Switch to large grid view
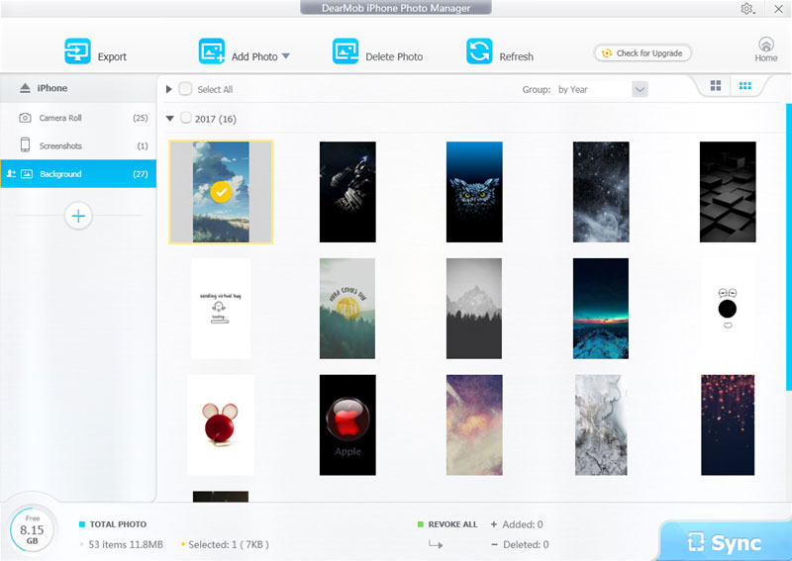Viewport: 792px width, 561px height. click(716, 87)
